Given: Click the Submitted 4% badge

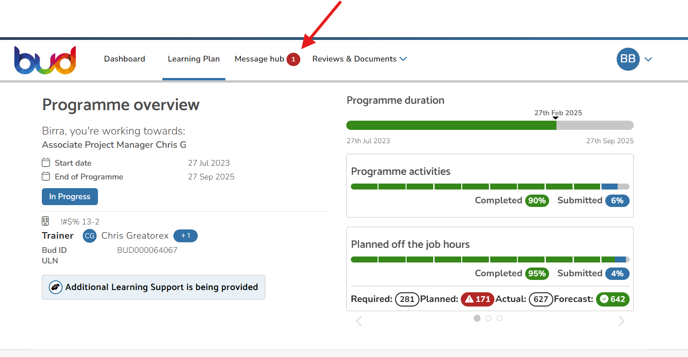Looking at the screenshot, I should click(617, 273).
